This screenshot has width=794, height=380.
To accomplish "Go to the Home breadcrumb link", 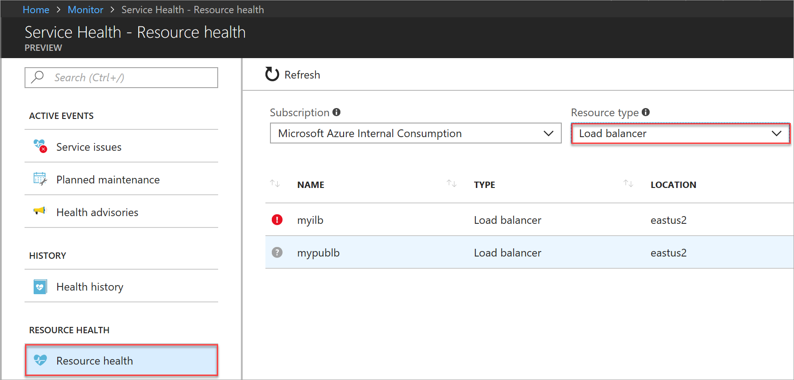I will coord(36,10).
